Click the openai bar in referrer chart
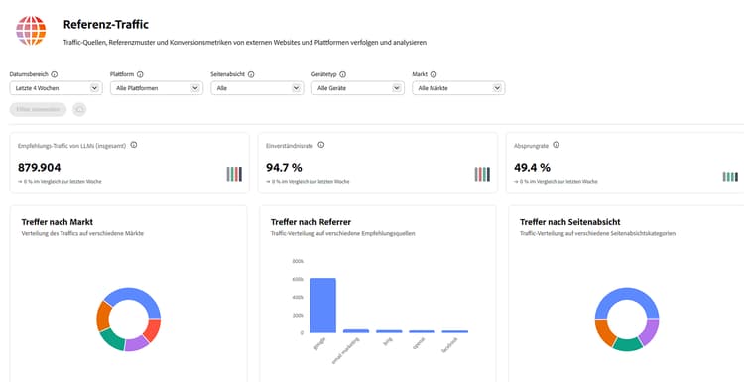 (422, 331)
